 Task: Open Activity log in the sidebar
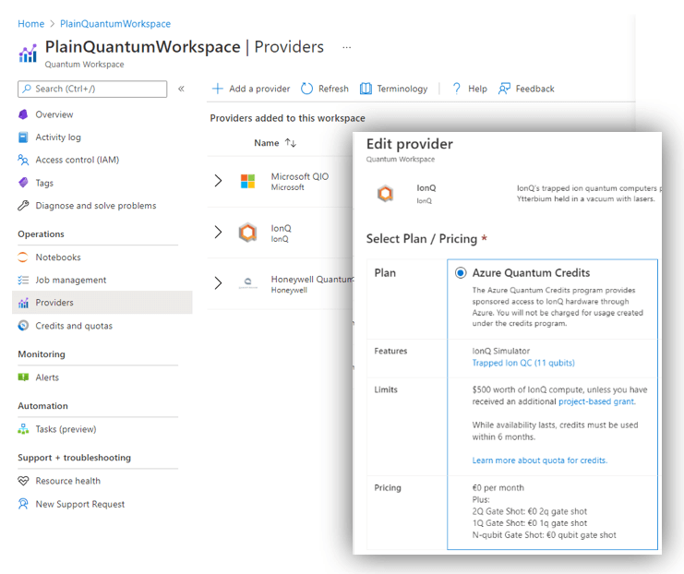58,137
